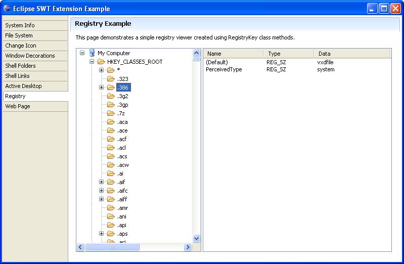Expand the * registry key

tap(101, 70)
